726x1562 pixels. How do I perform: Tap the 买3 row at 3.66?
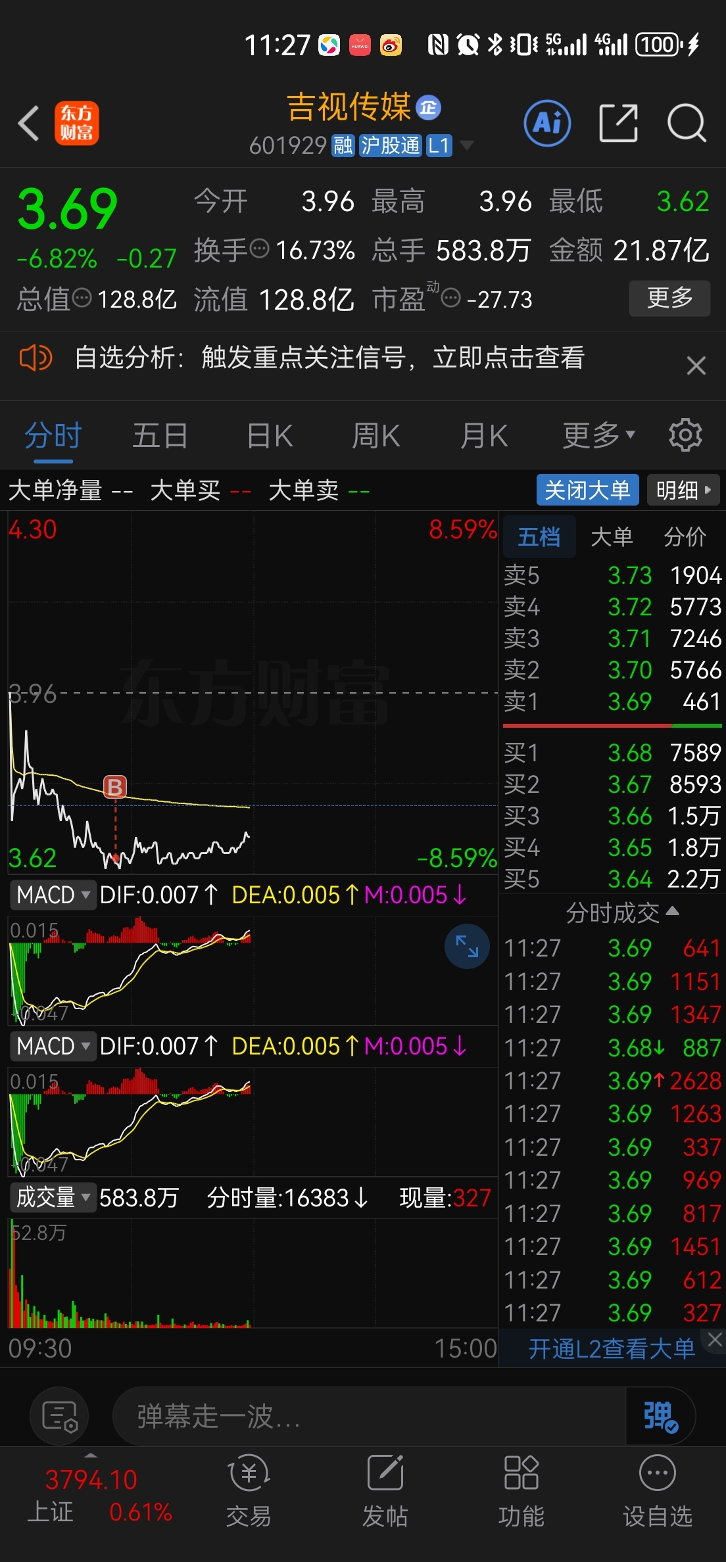612,816
